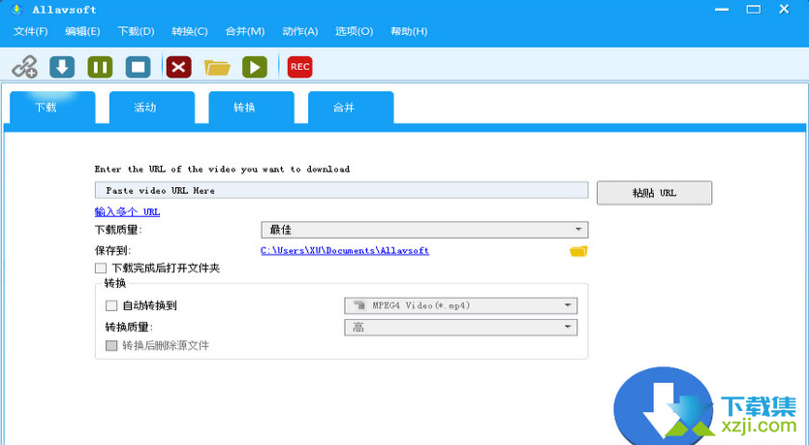
Task: Expand the MPEG4 Video (*.mp4) format dropdown
Action: click(461, 305)
